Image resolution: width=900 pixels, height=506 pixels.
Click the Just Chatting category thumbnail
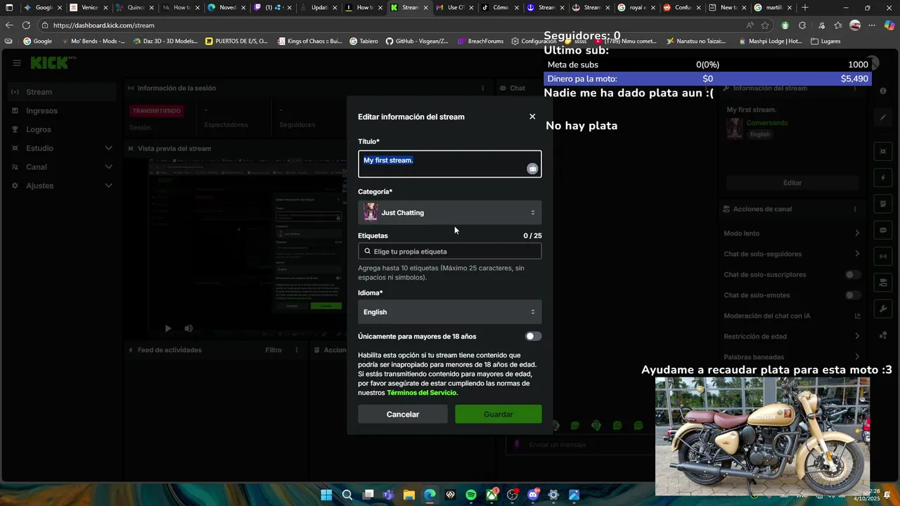[x=371, y=212]
